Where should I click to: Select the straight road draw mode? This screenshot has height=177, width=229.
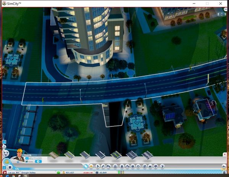[27, 158]
